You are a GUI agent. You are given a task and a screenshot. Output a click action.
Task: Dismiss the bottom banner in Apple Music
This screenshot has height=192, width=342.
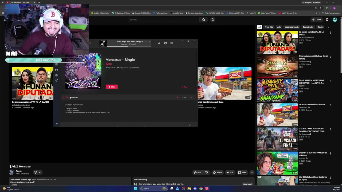(x=190, y=125)
